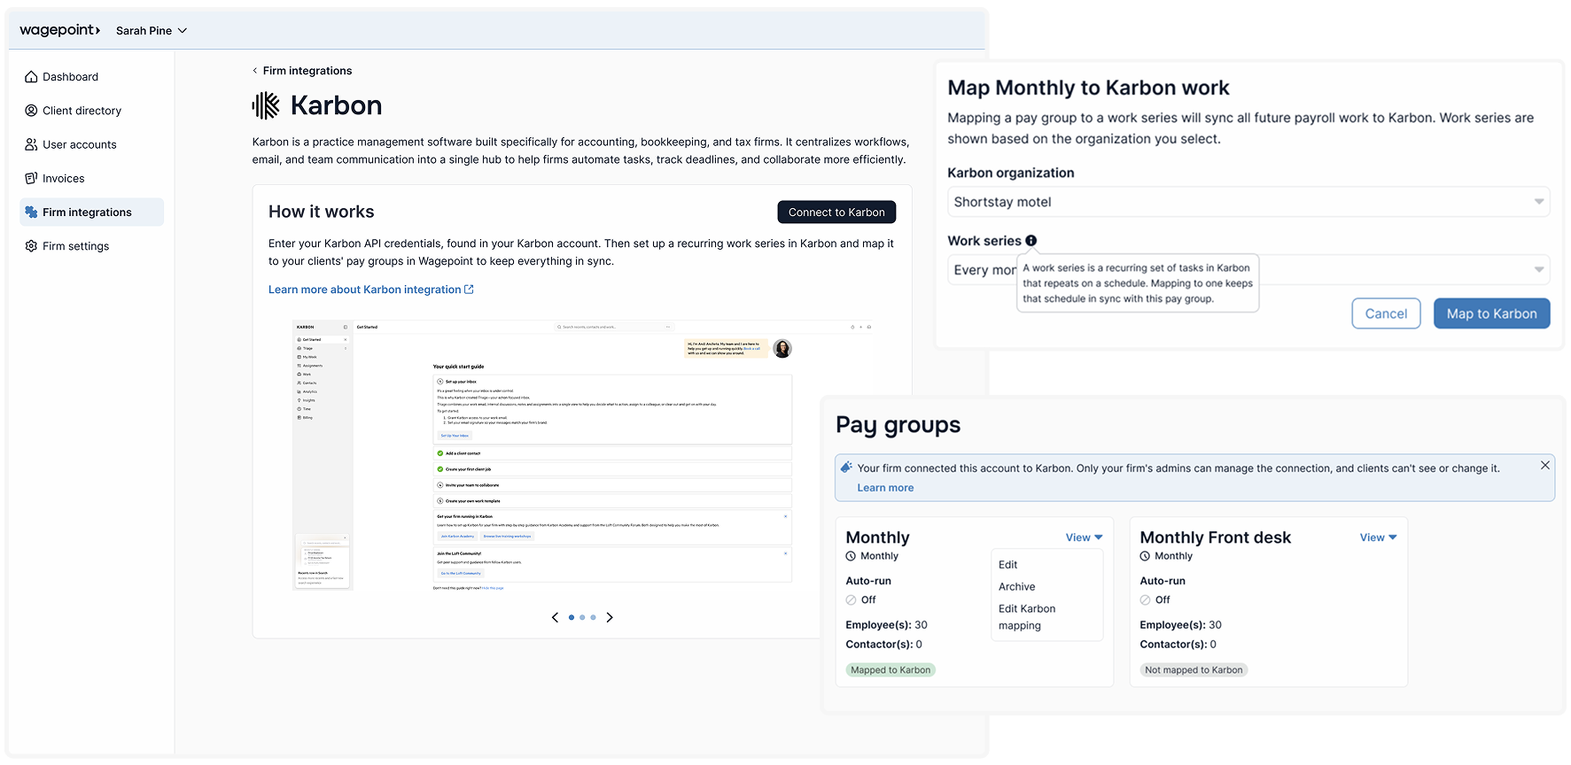
Task: Open User accounts in the sidebar
Action: [x=91, y=144]
